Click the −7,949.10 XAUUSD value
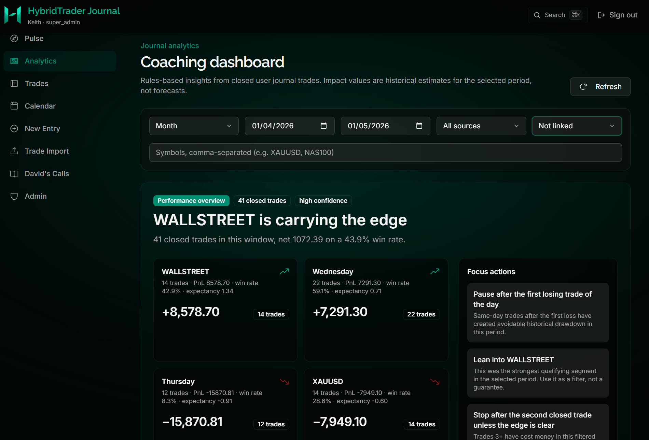The height and width of the screenshot is (440, 649). tap(340, 422)
